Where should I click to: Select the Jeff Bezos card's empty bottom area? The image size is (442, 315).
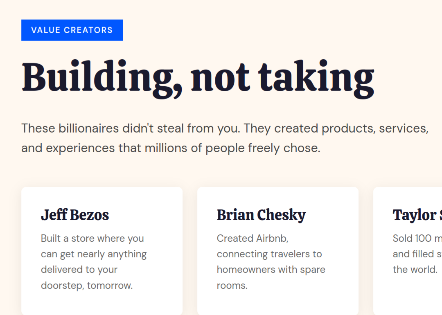tap(101, 304)
